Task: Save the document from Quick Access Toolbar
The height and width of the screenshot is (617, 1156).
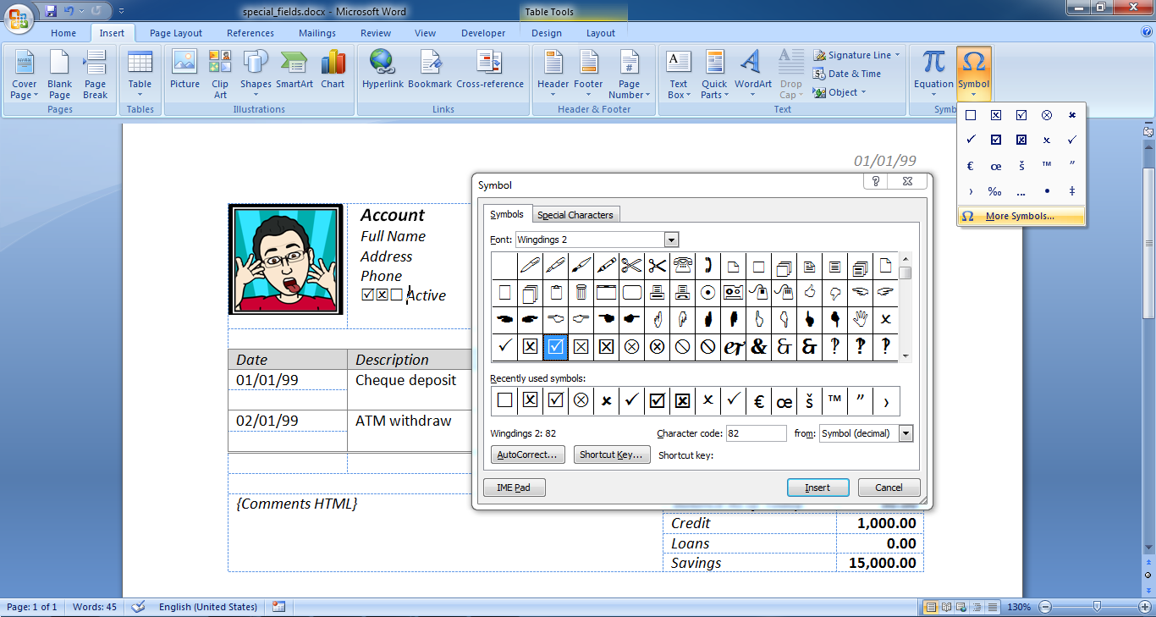Action: 51,12
